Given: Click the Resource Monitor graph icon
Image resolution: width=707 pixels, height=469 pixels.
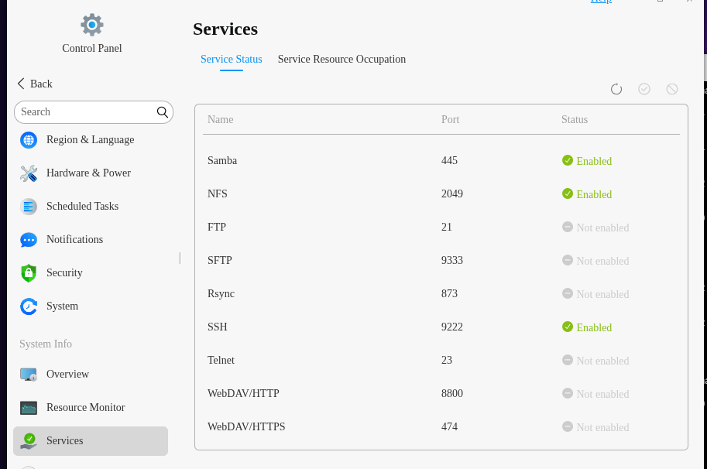Looking at the screenshot, I should [x=29, y=408].
